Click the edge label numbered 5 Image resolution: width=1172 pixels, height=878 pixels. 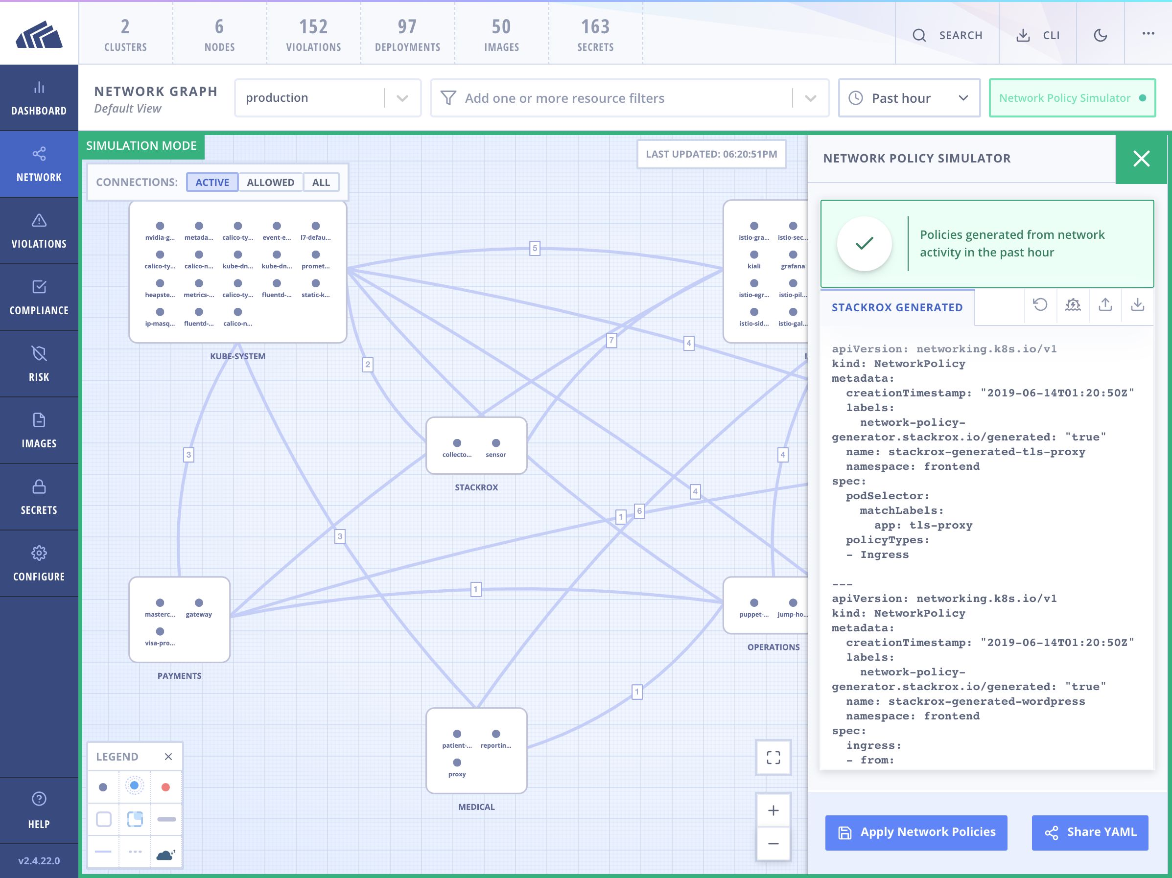535,248
